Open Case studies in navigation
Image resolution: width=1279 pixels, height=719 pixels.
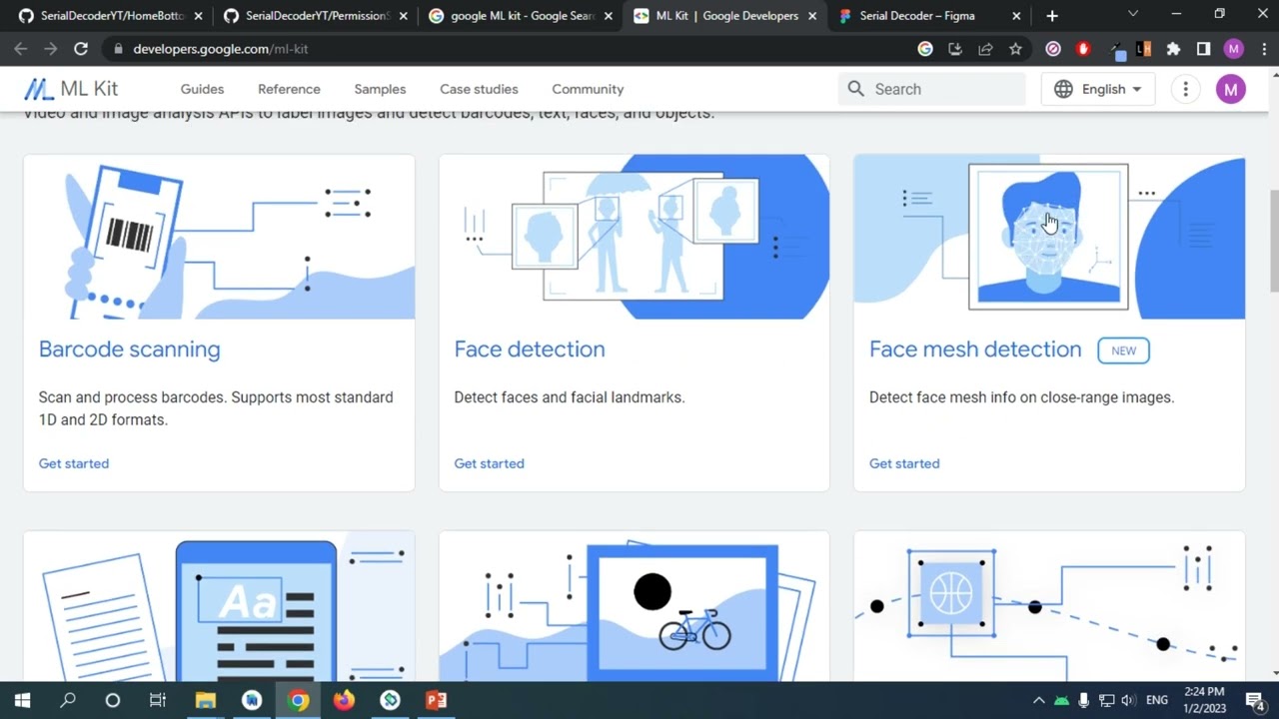(x=479, y=89)
